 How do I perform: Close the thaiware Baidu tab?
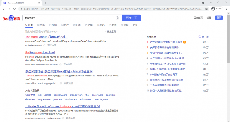(39, 3)
